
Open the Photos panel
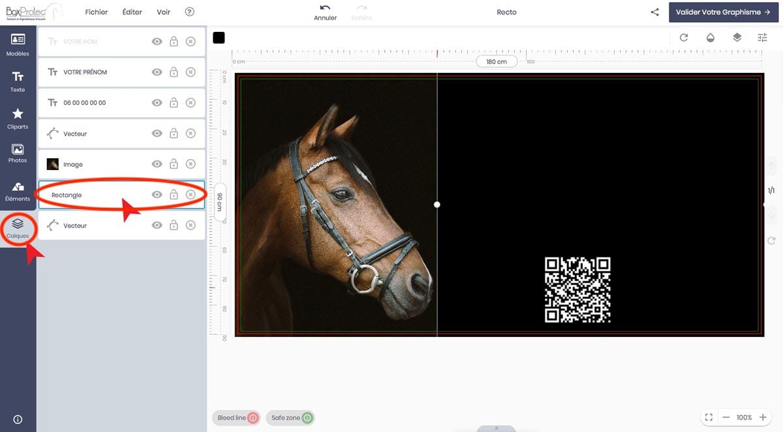(18, 154)
